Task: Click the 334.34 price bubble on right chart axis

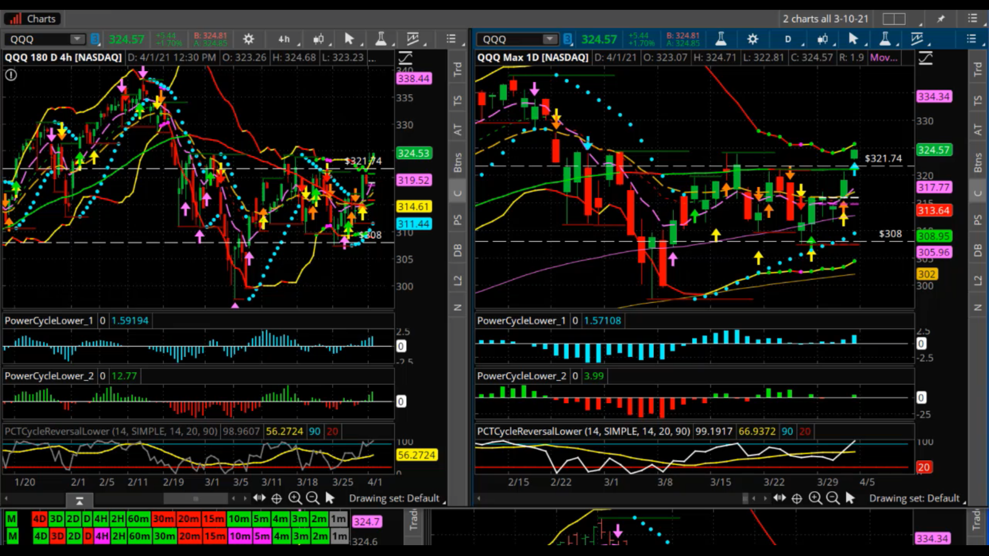Action: coord(934,96)
